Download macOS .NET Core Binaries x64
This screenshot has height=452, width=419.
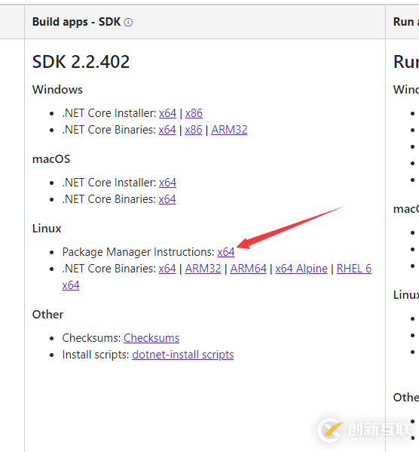click(x=167, y=199)
